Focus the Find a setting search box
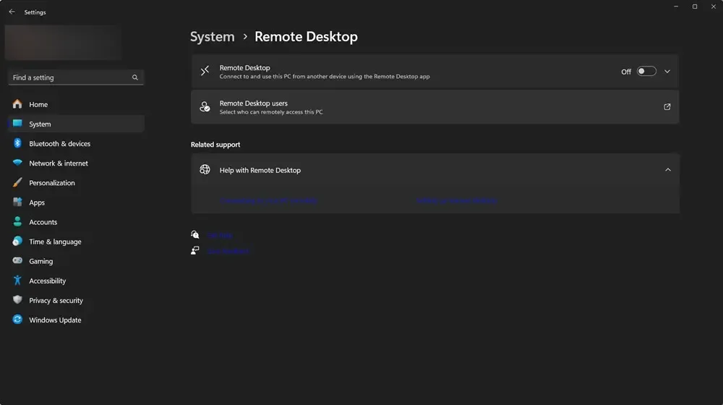 point(76,77)
